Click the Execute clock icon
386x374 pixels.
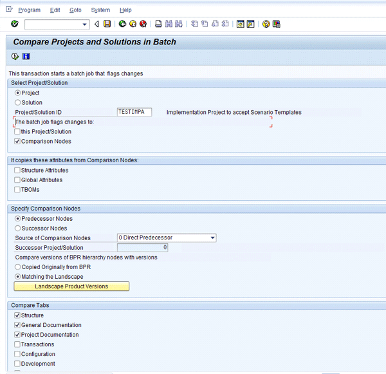pyautogui.click(x=15, y=57)
